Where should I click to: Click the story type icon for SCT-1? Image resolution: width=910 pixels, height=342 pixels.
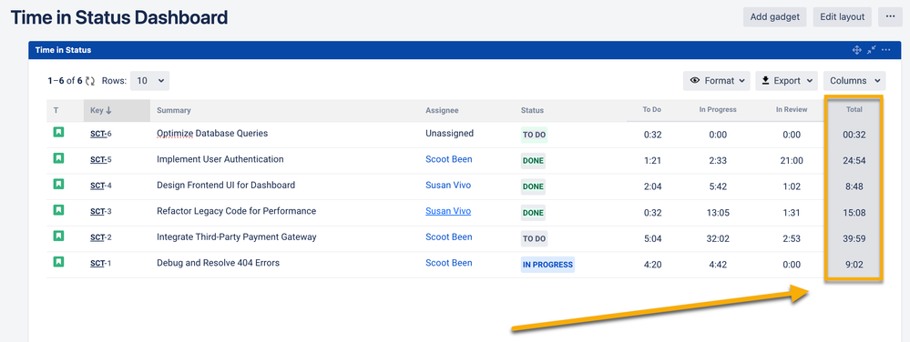tap(58, 262)
